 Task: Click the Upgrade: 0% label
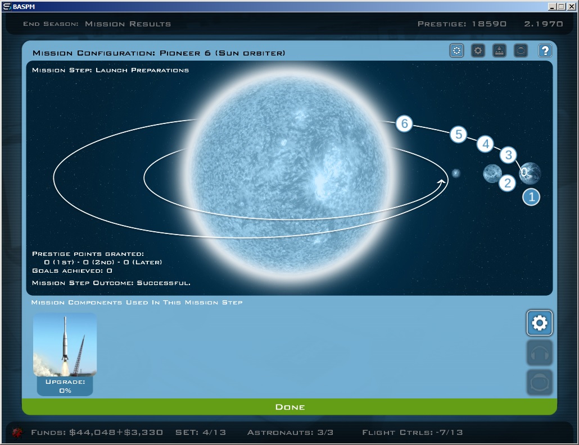point(65,386)
